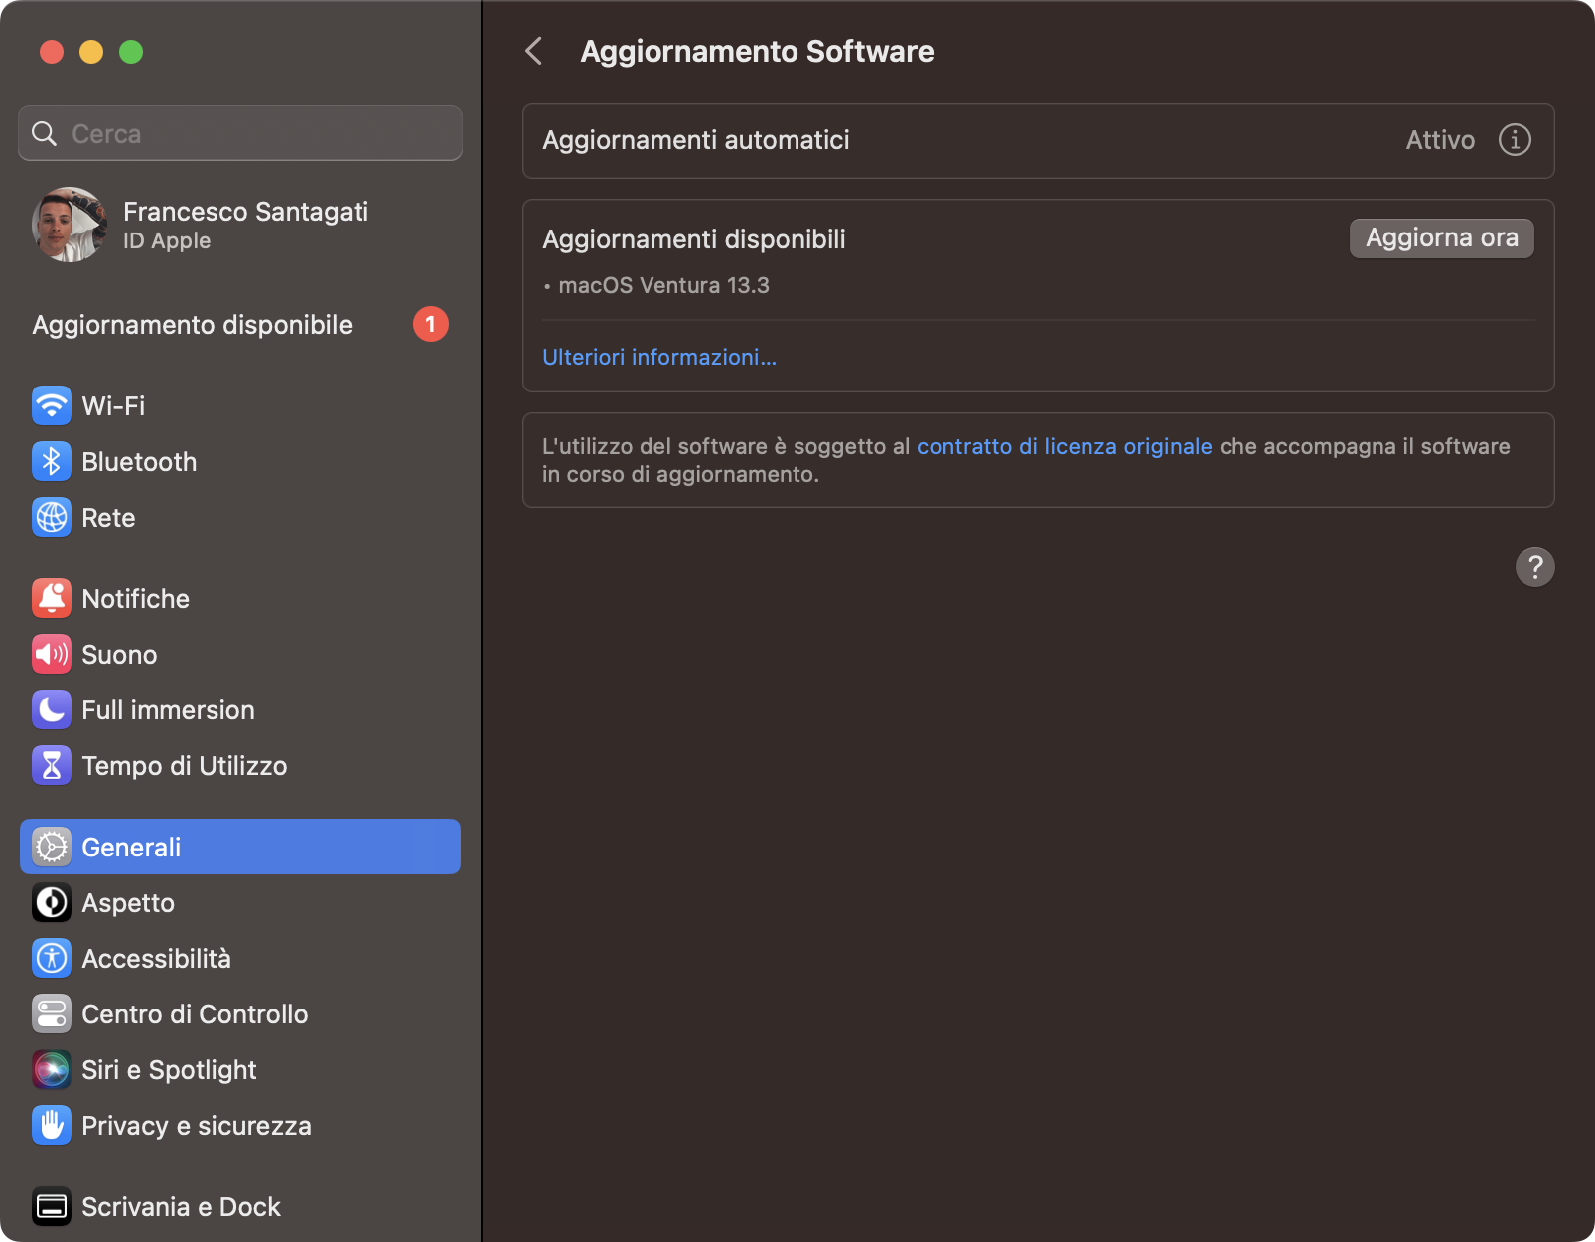
Task: Click the red update badge showing 1
Action: click(431, 324)
